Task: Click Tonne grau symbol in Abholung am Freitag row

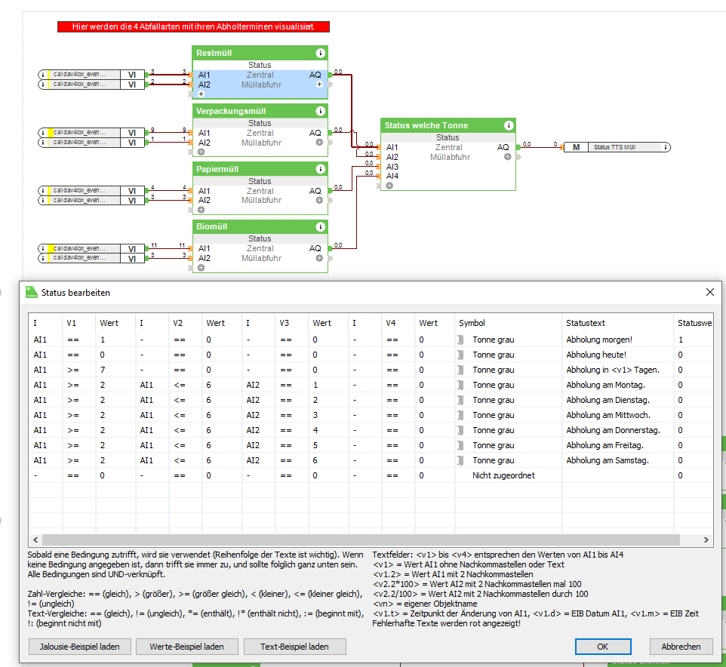Action: pyautogui.click(x=460, y=445)
